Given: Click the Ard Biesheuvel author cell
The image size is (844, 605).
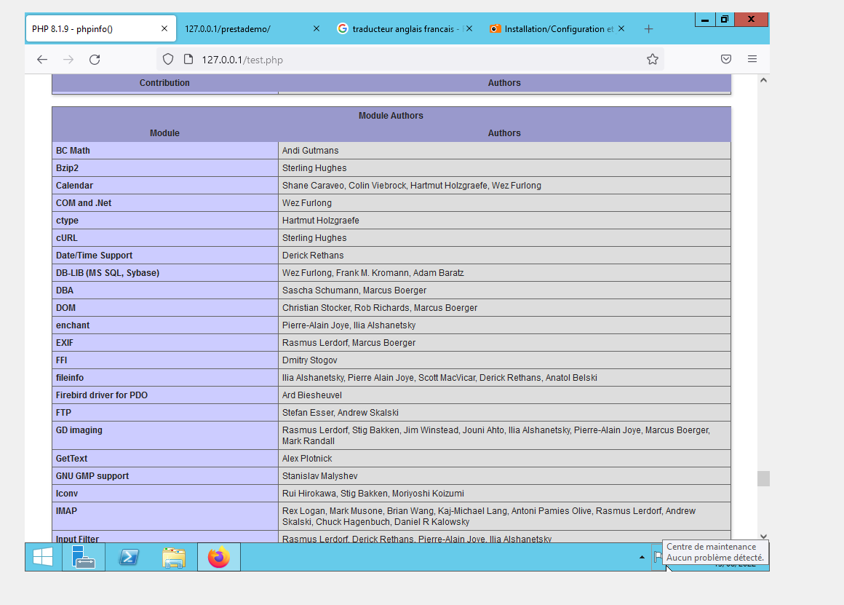Looking at the screenshot, I should pyautogui.click(x=504, y=395).
